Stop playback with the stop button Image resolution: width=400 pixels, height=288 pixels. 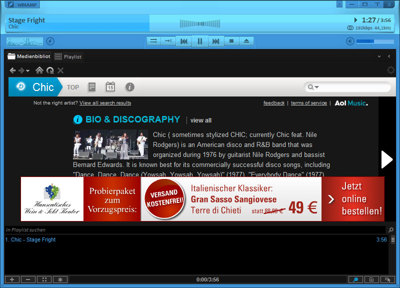231,41
